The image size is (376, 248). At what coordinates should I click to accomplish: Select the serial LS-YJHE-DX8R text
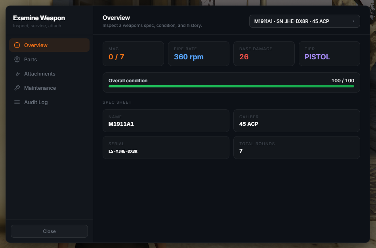click(x=123, y=151)
